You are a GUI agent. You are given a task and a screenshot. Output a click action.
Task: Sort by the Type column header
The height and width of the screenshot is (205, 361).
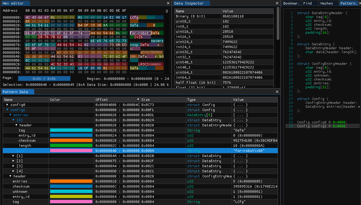tap(209, 100)
